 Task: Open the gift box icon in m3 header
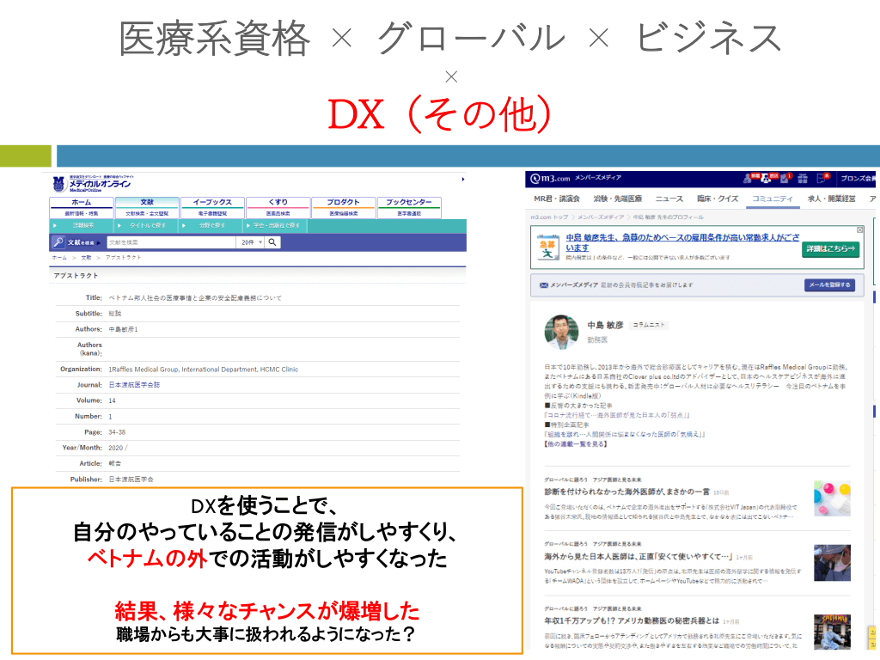click(801, 178)
